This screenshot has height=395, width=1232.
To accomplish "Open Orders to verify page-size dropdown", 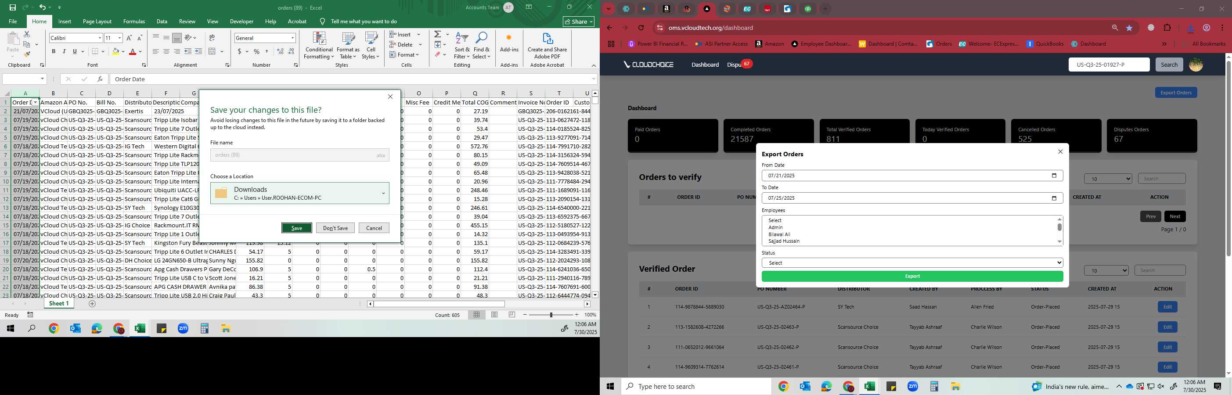I will coord(1108,179).
